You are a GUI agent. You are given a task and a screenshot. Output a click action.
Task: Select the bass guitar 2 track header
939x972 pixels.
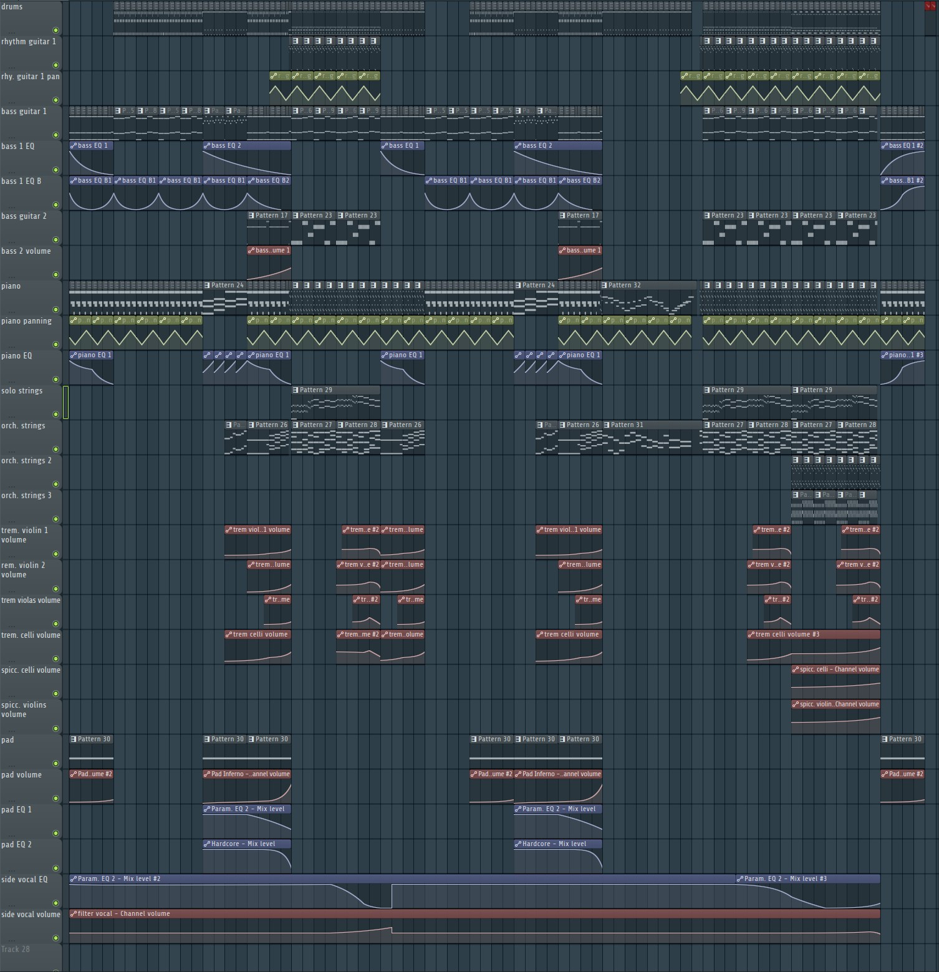pos(31,227)
